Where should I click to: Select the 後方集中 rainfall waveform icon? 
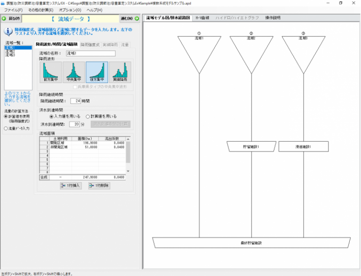[x=97, y=72]
